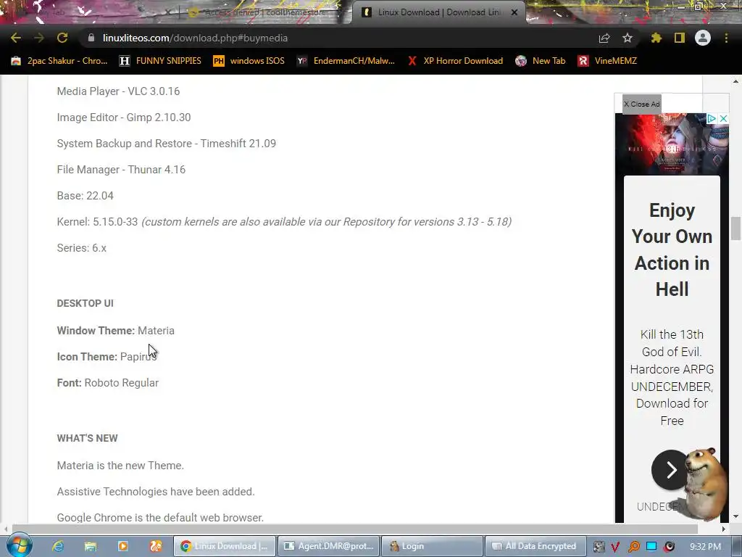Screen dimensions: 742x557
Task: Launch Internet Explorer from taskbar
Action: [x=58, y=546]
